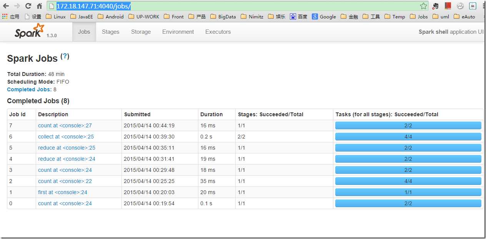Open job 2 count at <console>:22

tap(65, 181)
